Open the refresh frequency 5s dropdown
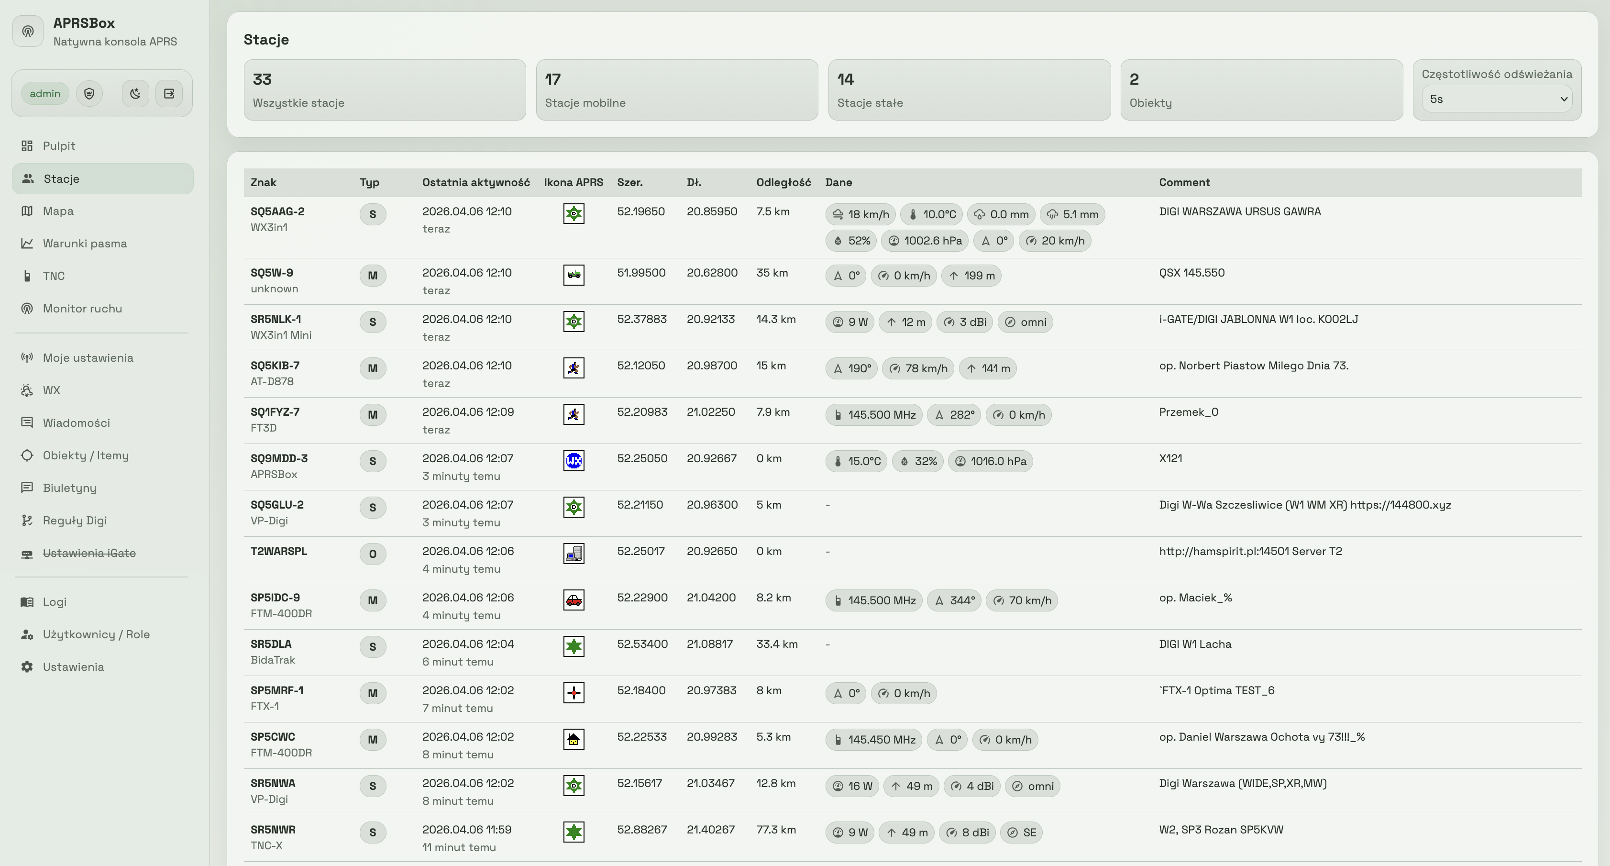 [1496, 100]
